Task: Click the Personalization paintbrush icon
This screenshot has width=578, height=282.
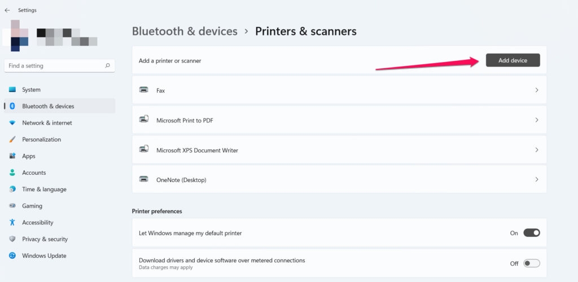Action: (x=12, y=139)
